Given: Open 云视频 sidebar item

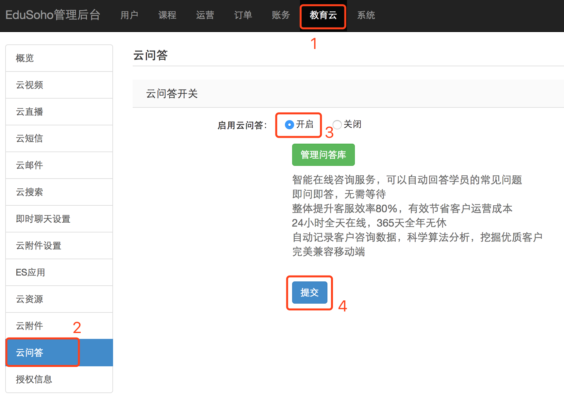Looking at the screenshot, I should 59,85.
